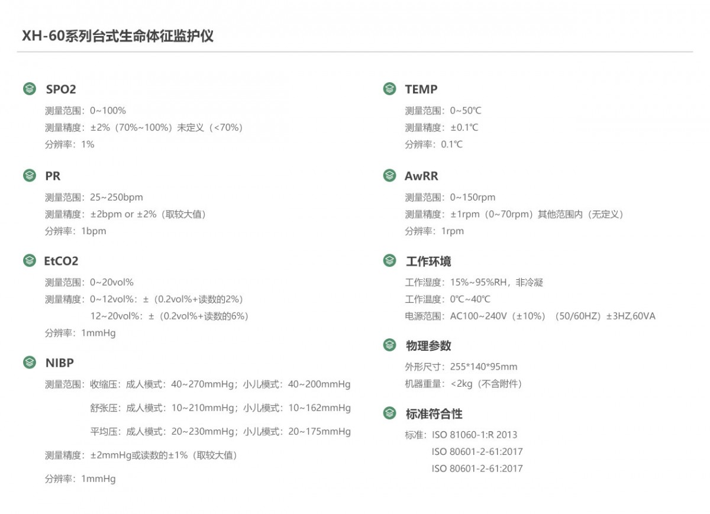Screen dimensions: 710x514
Task: Click the 标准符合性 heading
Action: pos(434,414)
